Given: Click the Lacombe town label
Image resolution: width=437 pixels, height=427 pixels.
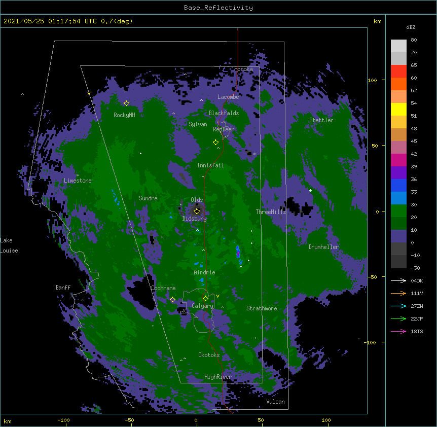Looking at the screenshot, I should pyautogui.click(x=228, y=97).
